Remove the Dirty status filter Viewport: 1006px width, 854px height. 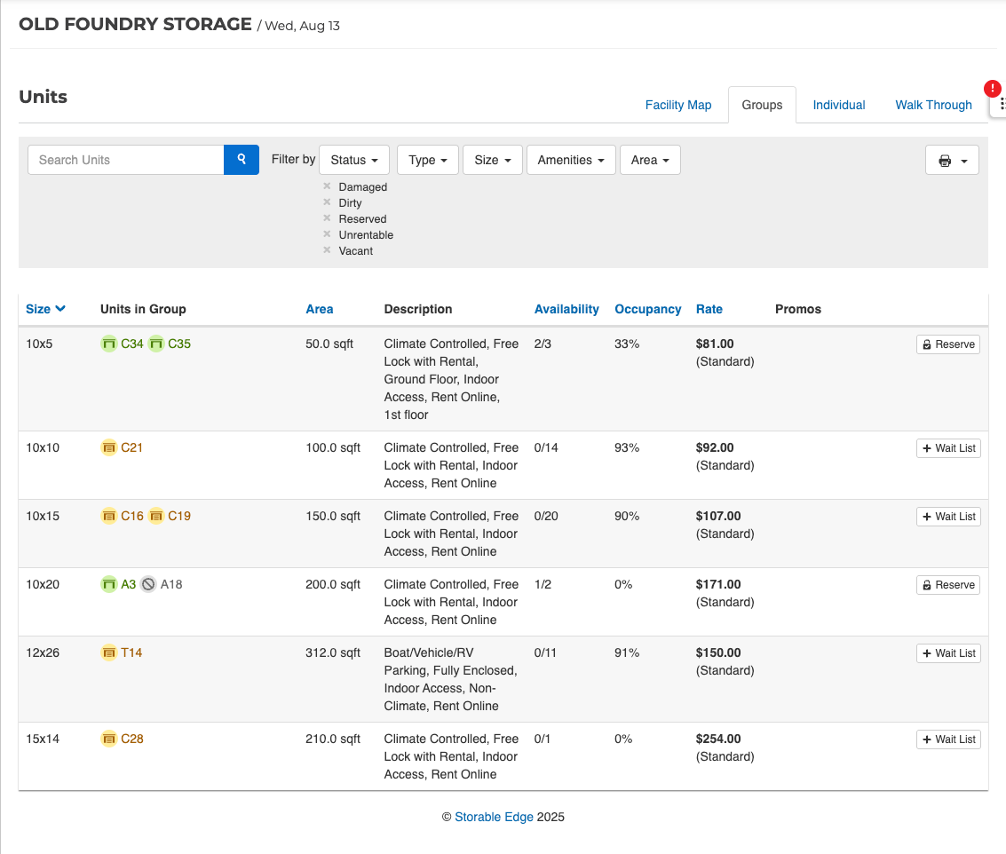tap(327, 202)
